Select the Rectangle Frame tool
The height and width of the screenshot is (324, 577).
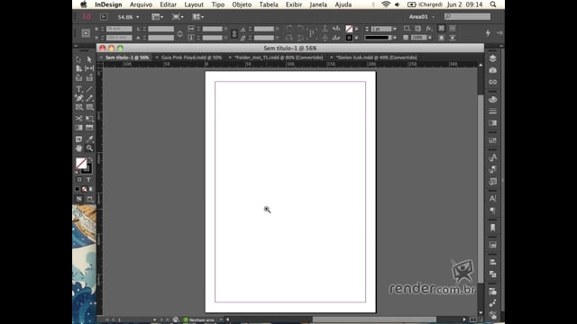[x=78, y=107]
